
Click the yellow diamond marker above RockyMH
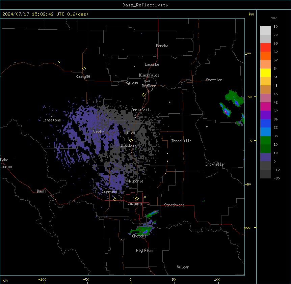point(84,69)
